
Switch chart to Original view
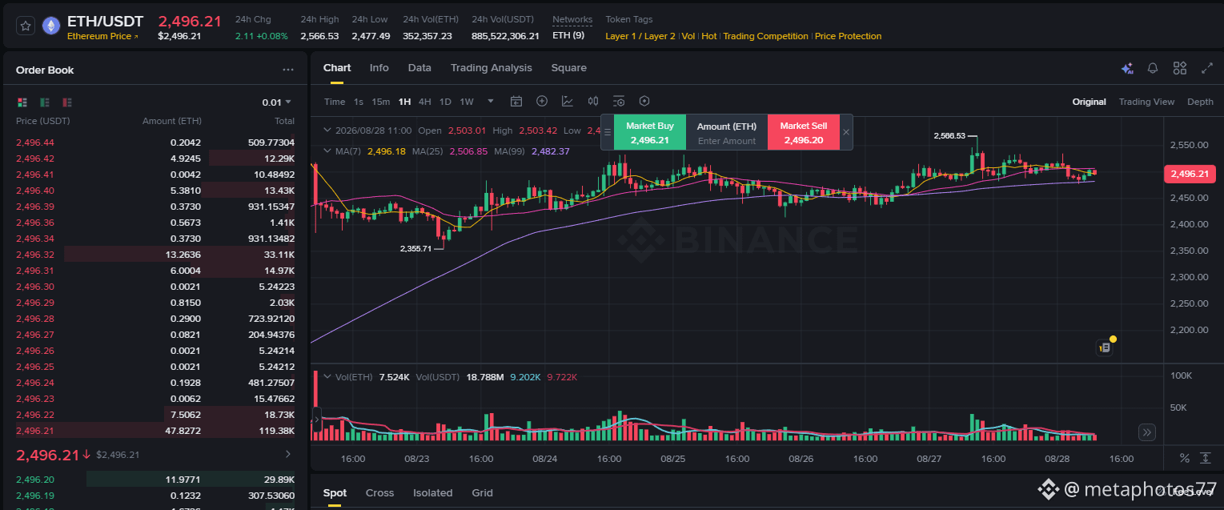(1090, 102)
